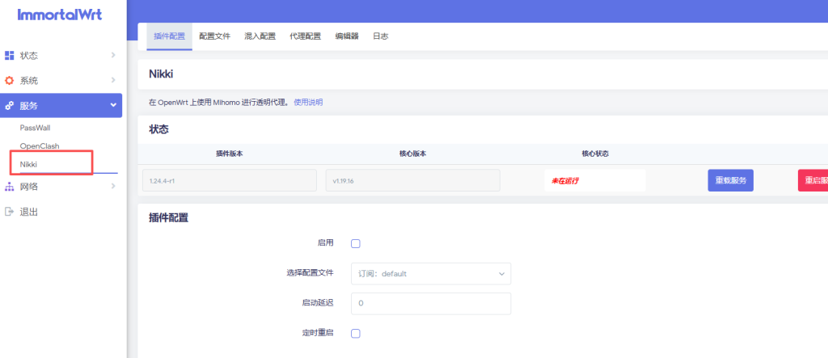Click the 插件配置 section heading
Image resolution: width=828 pixels, height=358 pixels.
pyautogui.click(x=169, y=217)
